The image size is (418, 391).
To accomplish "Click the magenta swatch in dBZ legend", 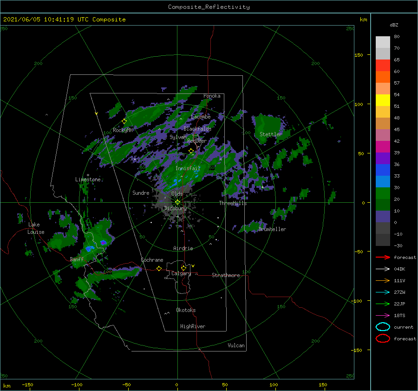I will (x=383, y=147).
